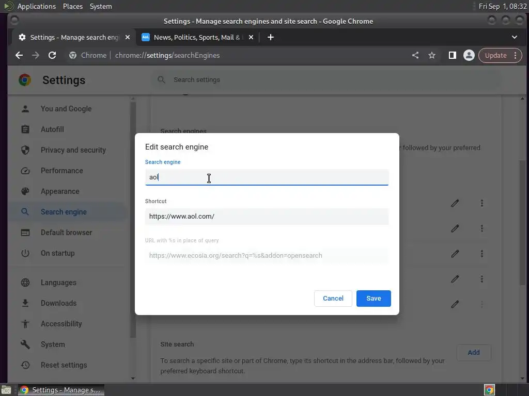The width and height of the screenshot is (529, 396).
Task: Click first search engine pencil edit icon
Action: 455,203
